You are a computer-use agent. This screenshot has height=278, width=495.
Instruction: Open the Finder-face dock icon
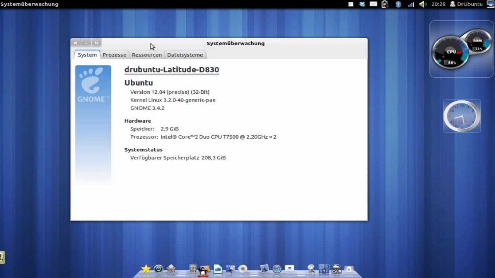pyautogui.click(x=230, y=269)
